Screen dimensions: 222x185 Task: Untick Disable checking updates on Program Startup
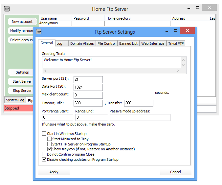[44, 160]
